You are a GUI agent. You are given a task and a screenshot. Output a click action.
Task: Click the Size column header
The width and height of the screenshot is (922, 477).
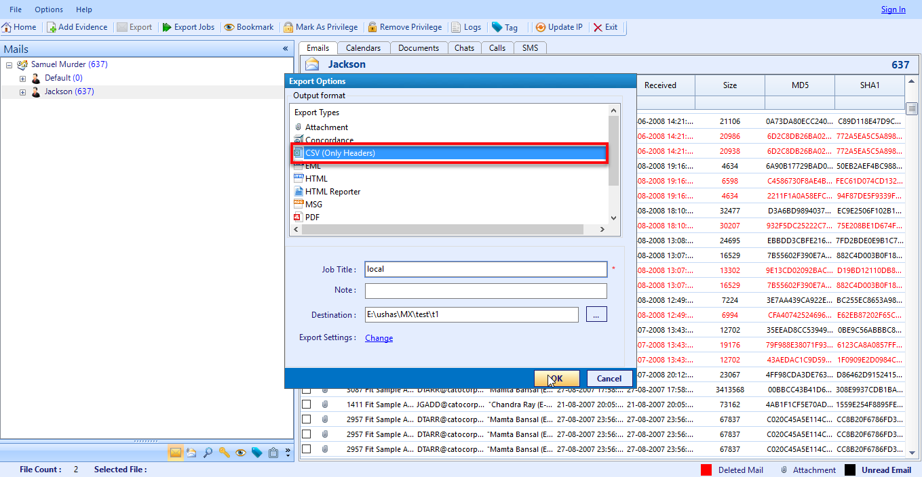click(729, 85)
